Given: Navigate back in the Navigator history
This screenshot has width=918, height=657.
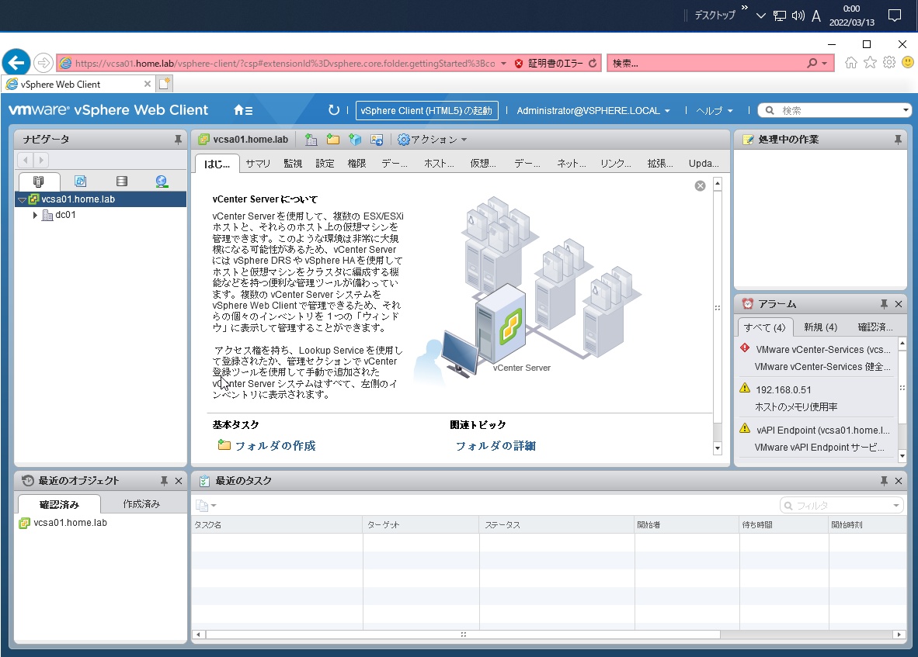Looking at the screenshot, I should [x=25, y=160].
